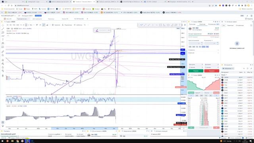The height and width of the screenshot is (143, 254).
Task: Increase quantity with stepper up arrow
Action: pyautogui.click(x=218, y=43)
